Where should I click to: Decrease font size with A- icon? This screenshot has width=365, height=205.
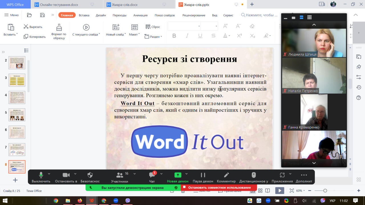(x=239, y=26)
